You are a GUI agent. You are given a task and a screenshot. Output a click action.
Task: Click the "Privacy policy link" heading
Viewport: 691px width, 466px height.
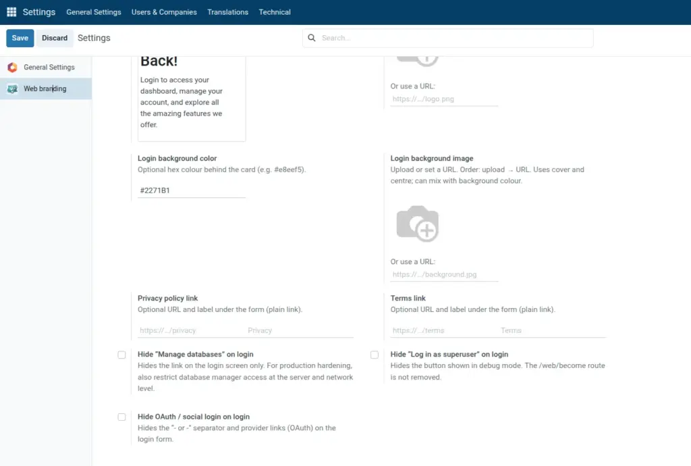click(x=167, y=298)
